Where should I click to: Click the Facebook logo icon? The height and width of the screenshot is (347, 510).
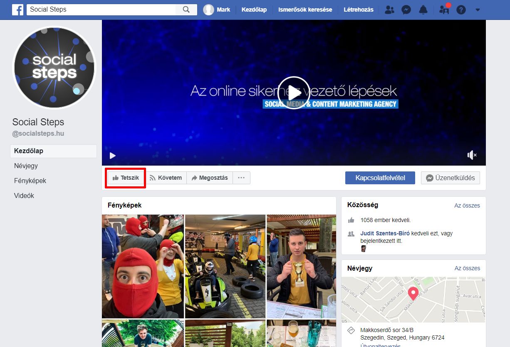17,10
